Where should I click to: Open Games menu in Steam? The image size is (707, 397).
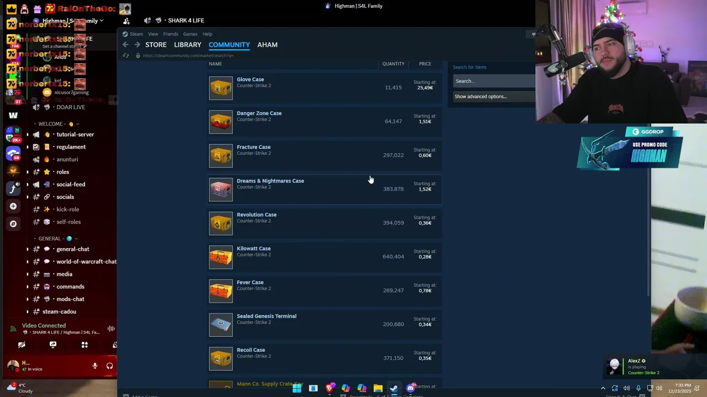tap(190, 34)
